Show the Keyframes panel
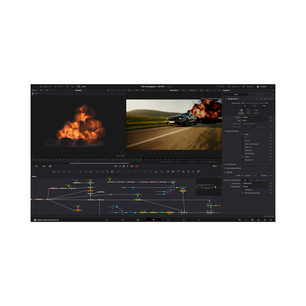306x306 pixels. [233, 87]
